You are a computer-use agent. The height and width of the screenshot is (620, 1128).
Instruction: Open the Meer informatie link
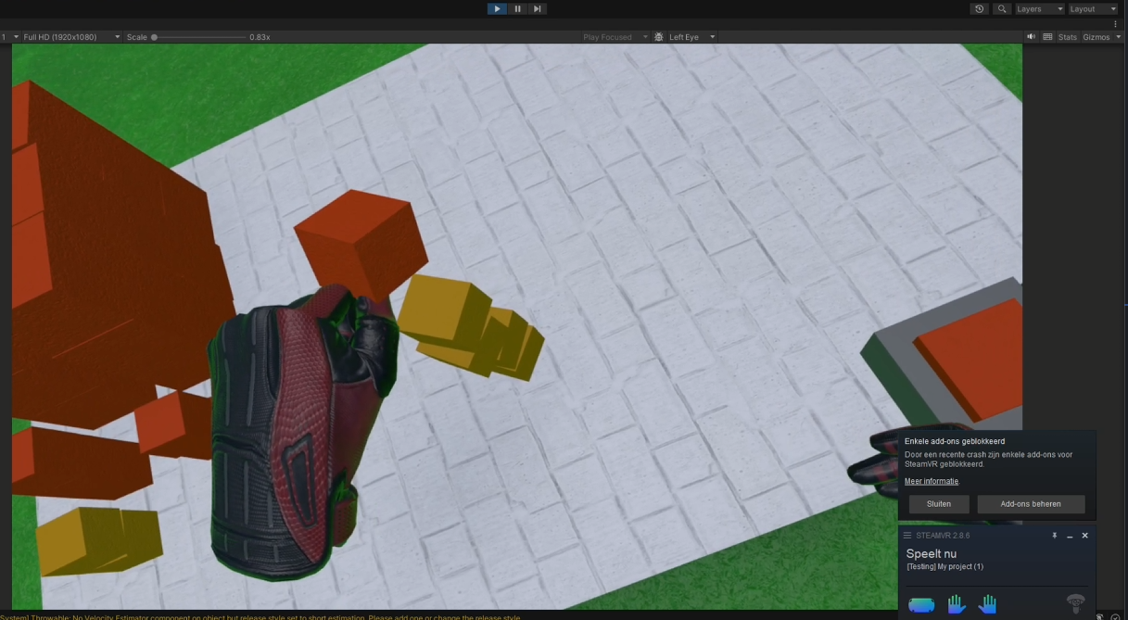click(x=932, y=481)
